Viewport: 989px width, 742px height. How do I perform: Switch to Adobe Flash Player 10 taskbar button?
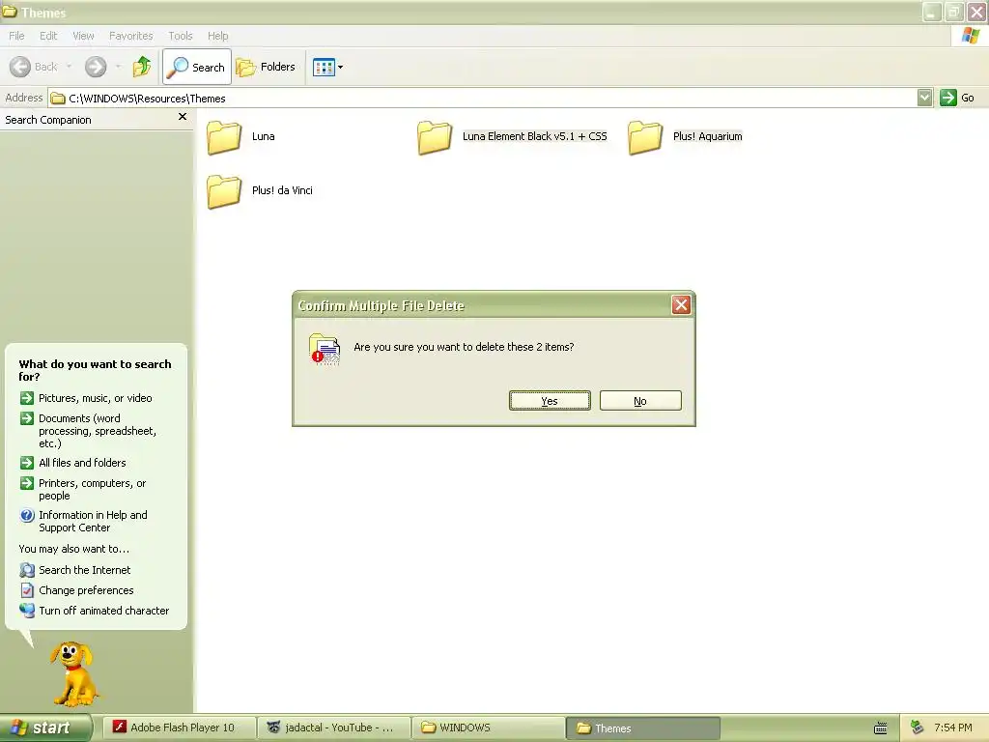(x=179, y=728)
